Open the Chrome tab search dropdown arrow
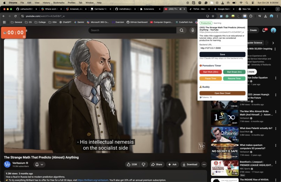The width and height of the screenshot is (281, 182). (x=278, y=9)
